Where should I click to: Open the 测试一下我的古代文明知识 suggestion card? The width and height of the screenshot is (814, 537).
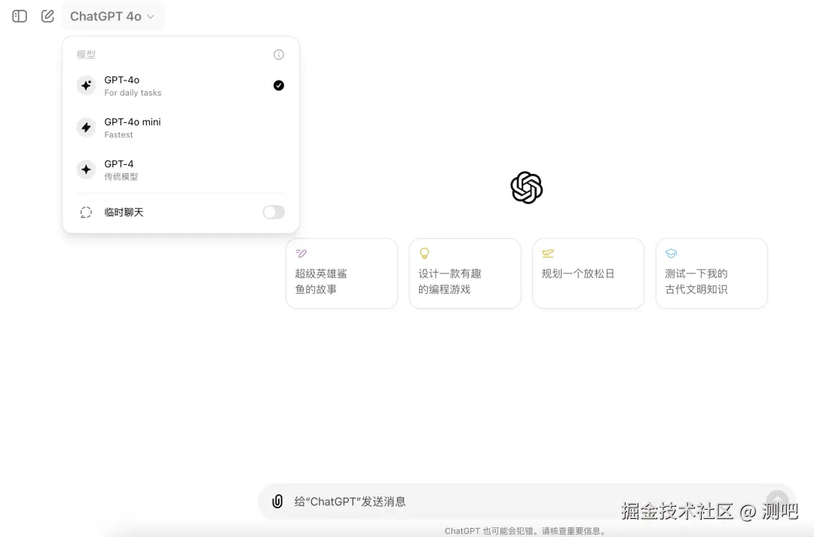coord(711,273)
